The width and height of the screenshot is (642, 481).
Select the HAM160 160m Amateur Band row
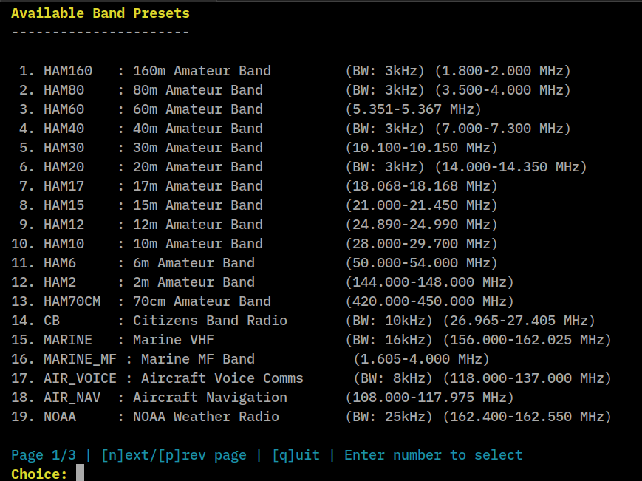click(x=295, y=71)
